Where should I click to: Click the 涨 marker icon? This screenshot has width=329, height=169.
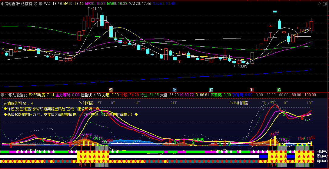[x=252, y=90]
